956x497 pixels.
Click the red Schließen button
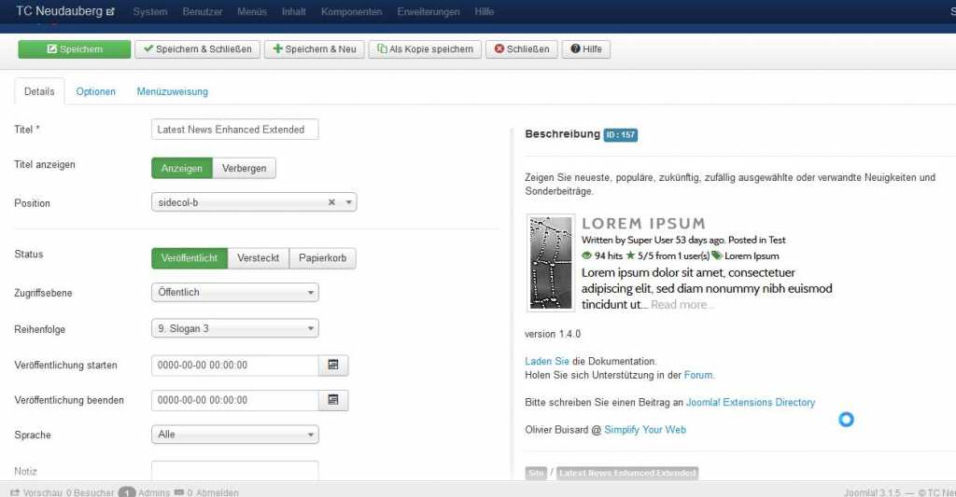[522, 49]
